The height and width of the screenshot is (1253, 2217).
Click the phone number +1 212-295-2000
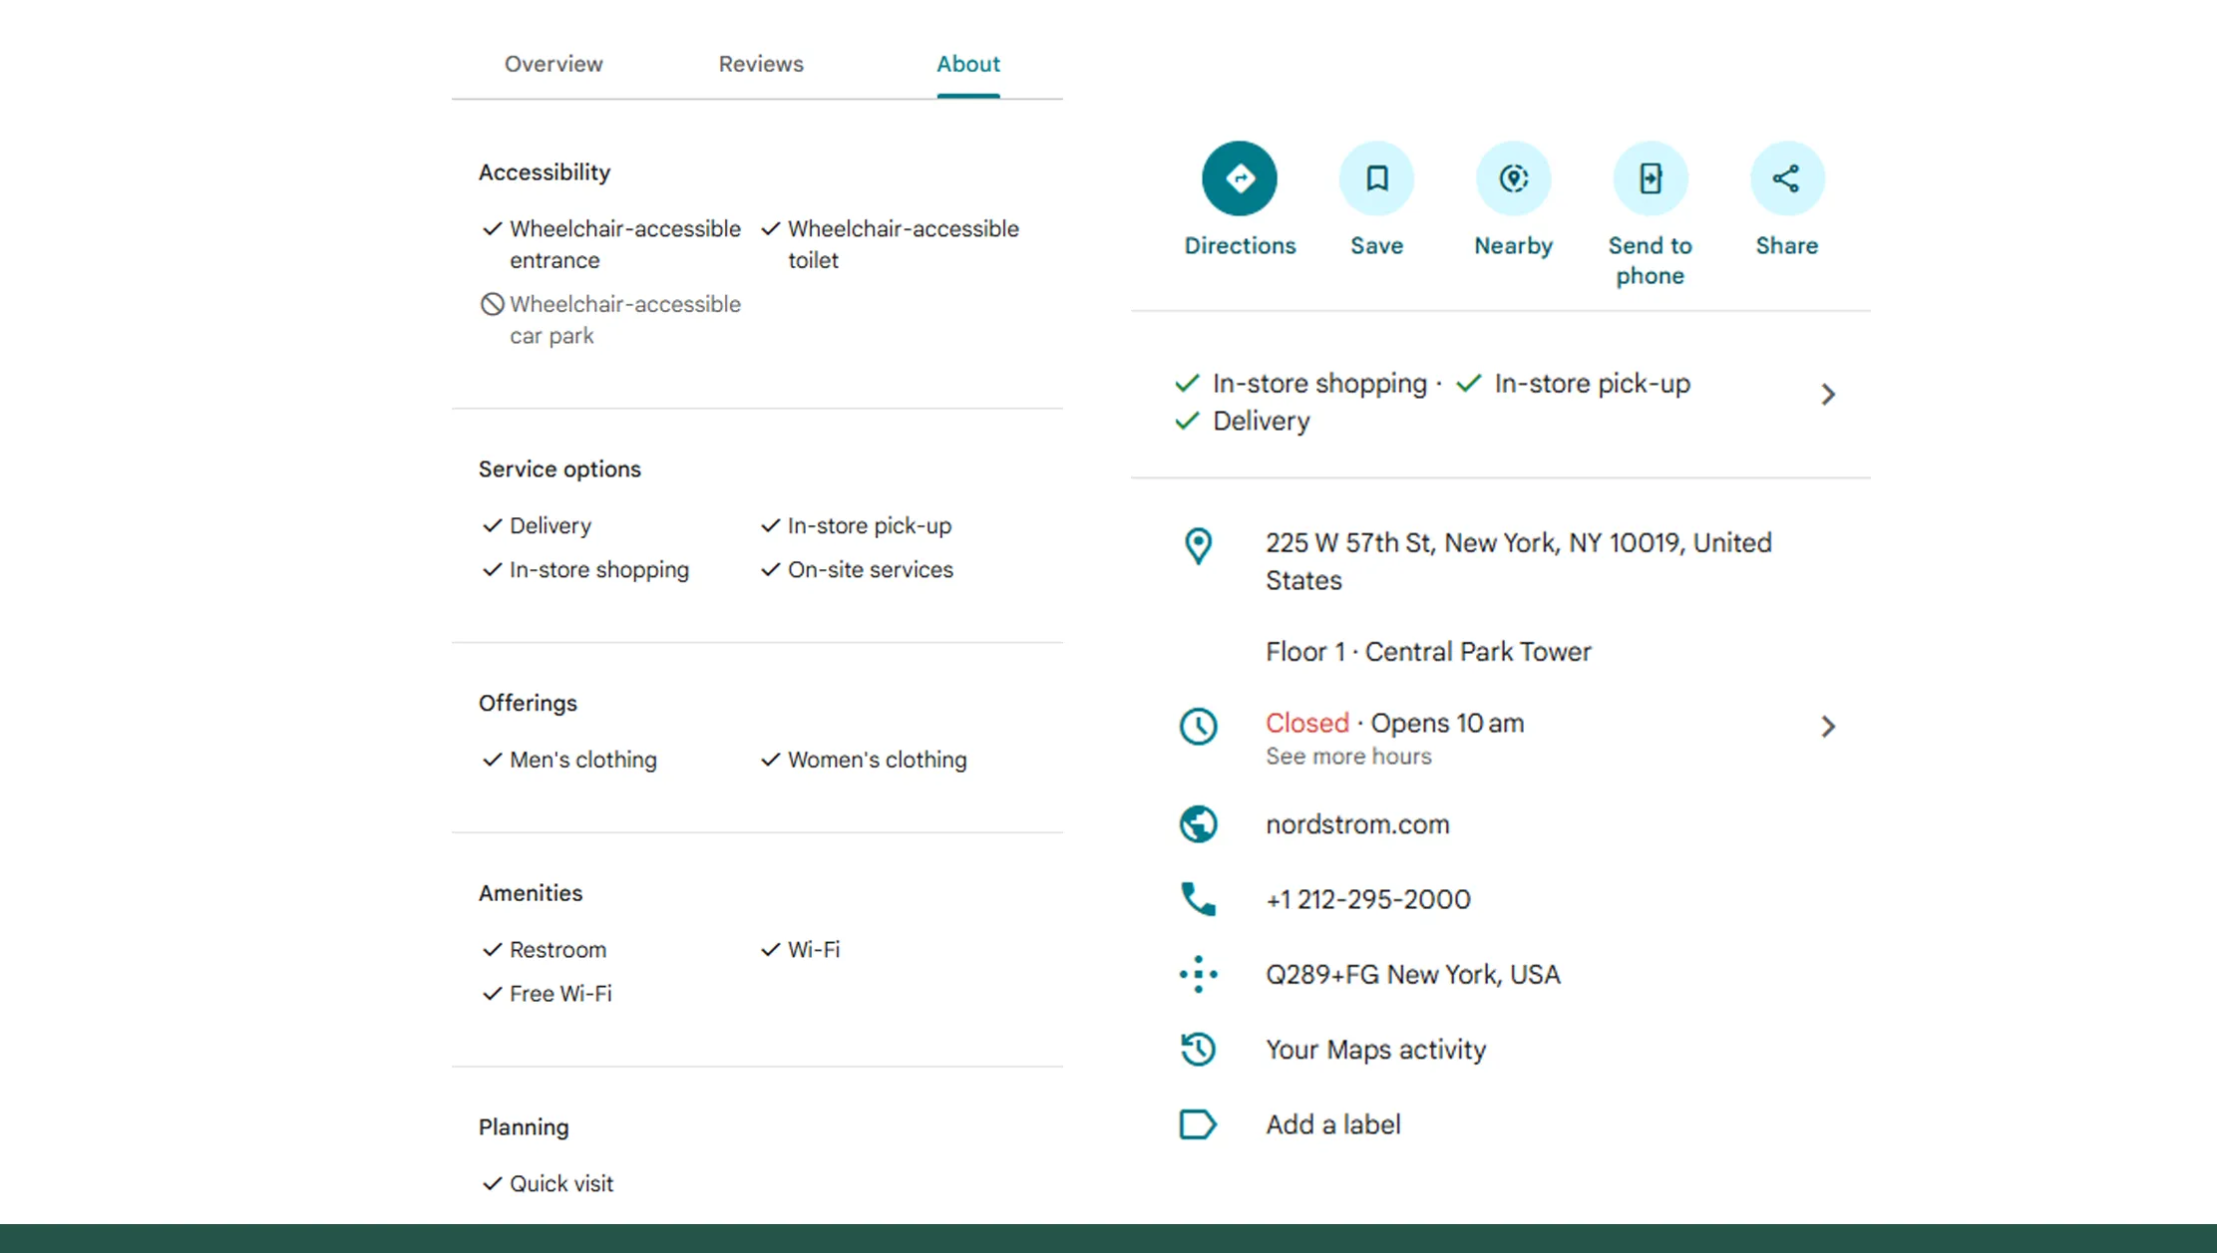point(1367,898)
